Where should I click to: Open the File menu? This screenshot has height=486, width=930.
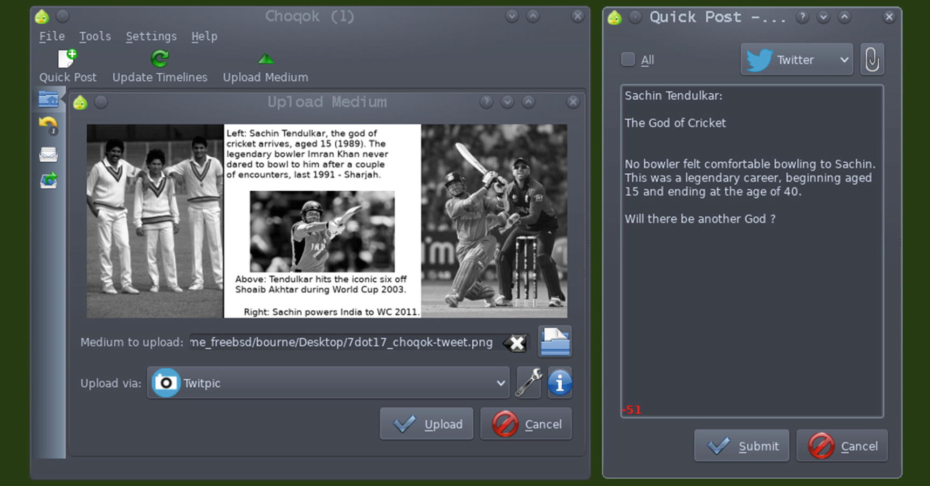[x=52, y=37]
